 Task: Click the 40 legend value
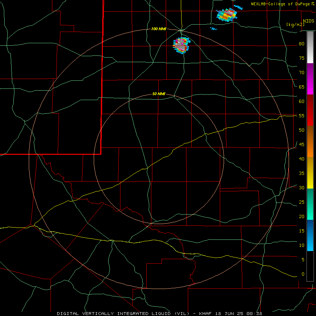click(x=302, y=159)
